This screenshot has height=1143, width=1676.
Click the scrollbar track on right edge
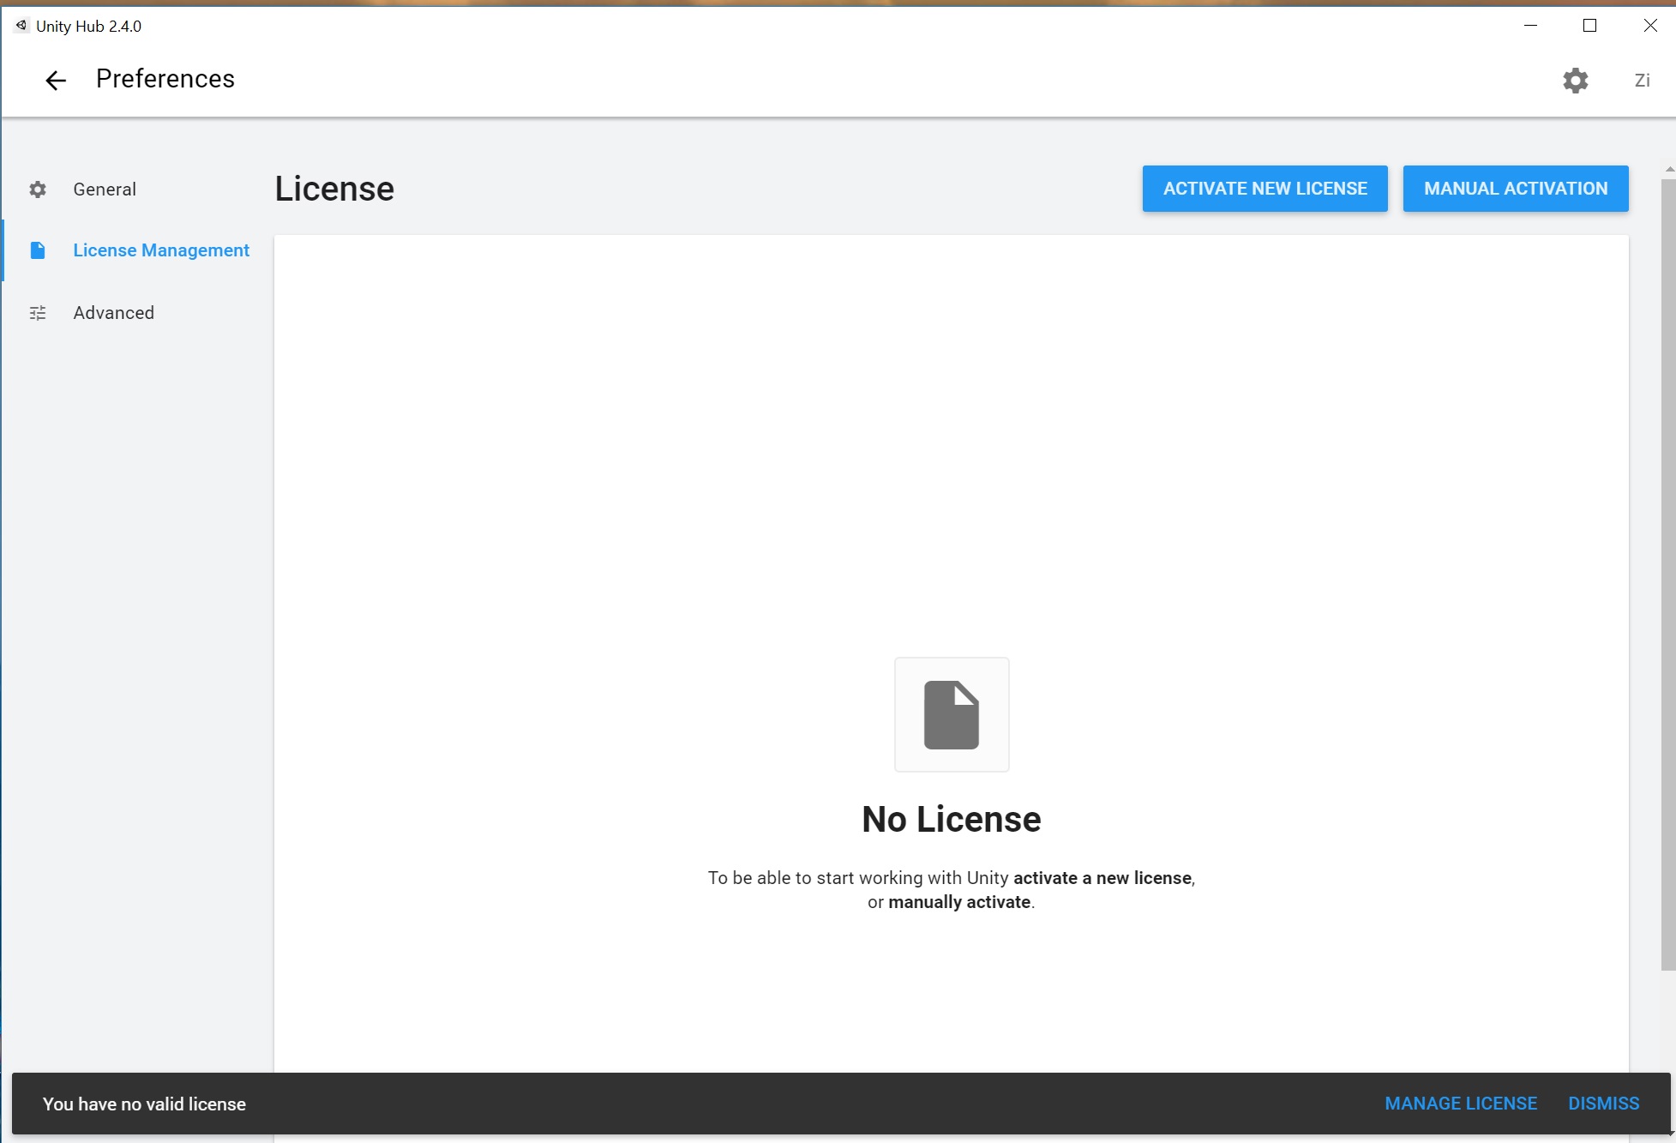click(x=1668, y=600)
